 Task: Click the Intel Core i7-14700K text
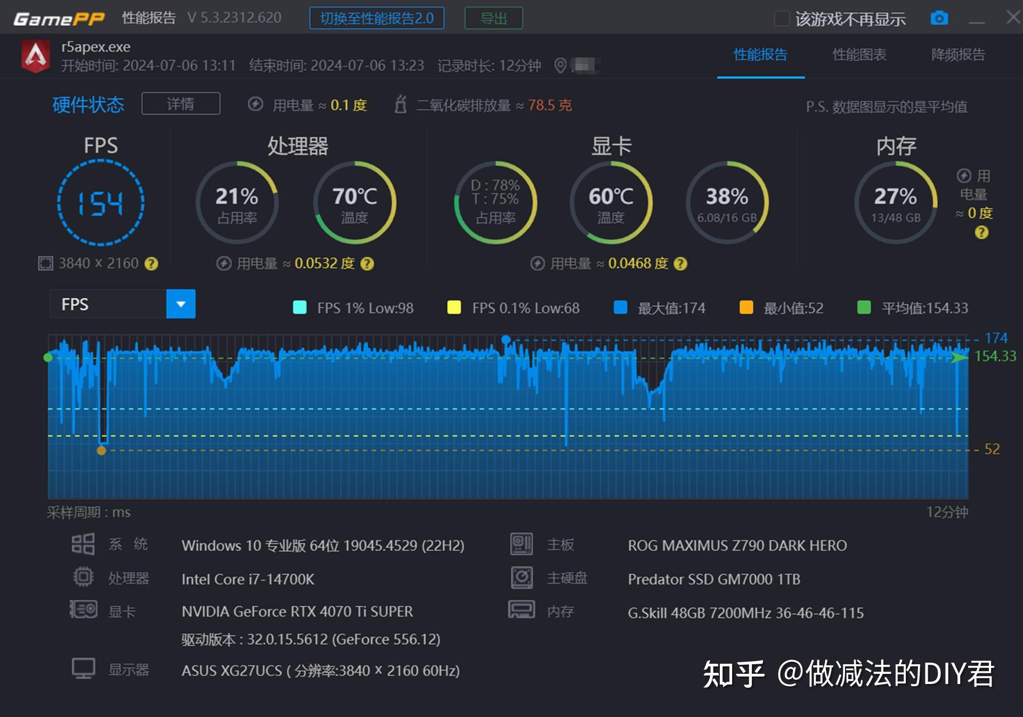point(248,579)
